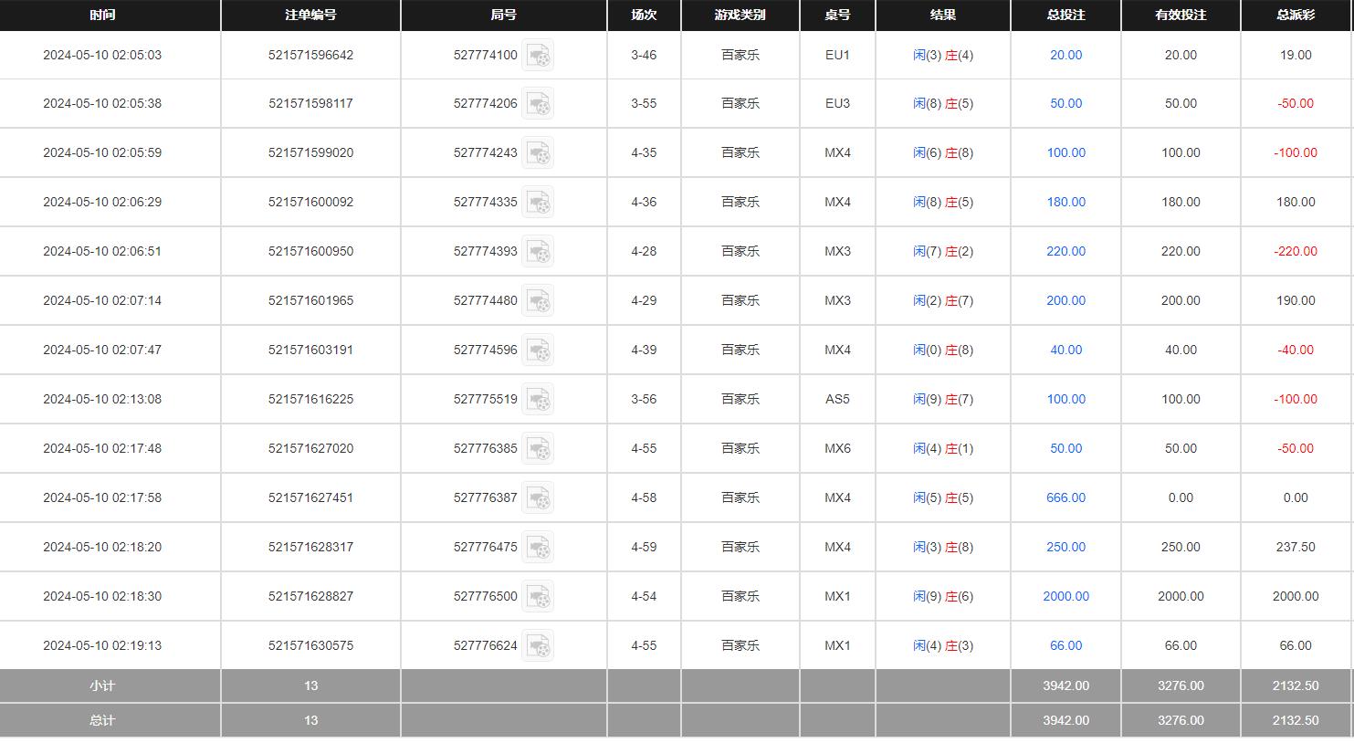Open total bet link 220.00
Screen dimensions: 1354x743
tap(1065, 251)
